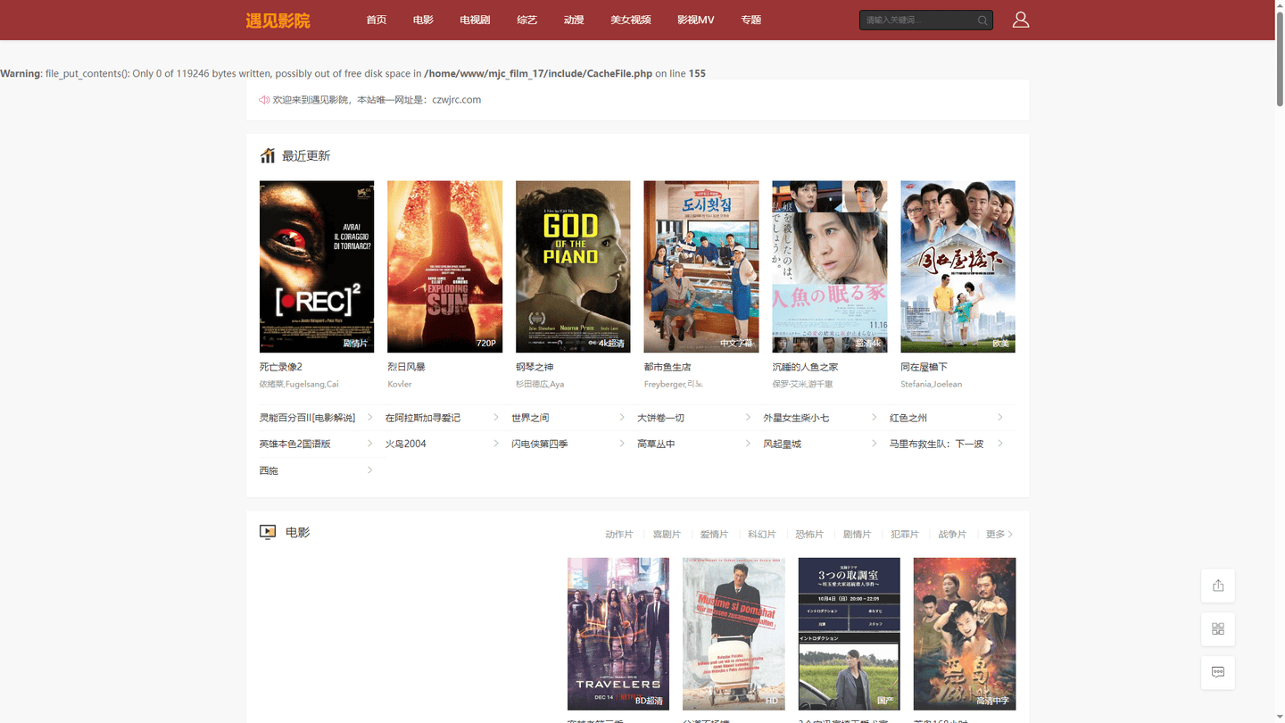Select the 剧情片 category tab
Image resolution: width=1285 pixels, height=723 pixels.
[x=857, y=535]
